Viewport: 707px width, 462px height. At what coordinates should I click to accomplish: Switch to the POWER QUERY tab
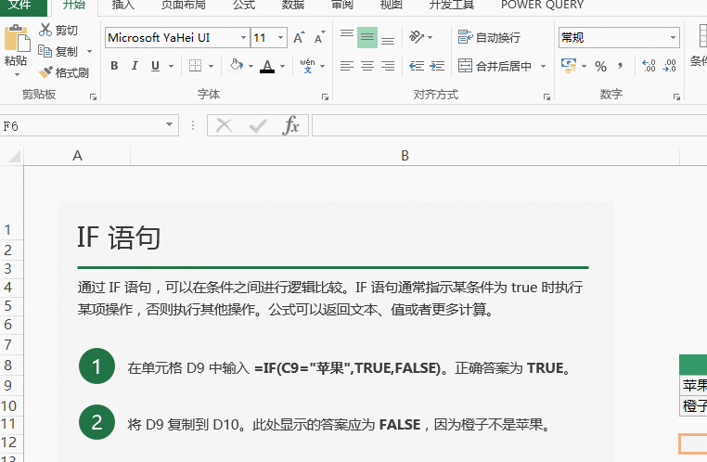coord(543,5)
